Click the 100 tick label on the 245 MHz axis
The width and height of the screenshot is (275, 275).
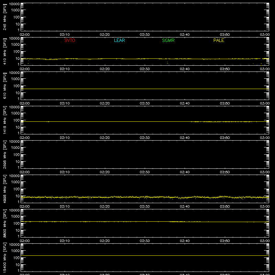(16, 17)
